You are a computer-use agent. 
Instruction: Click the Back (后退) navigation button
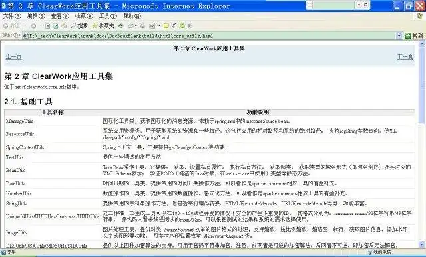11,26
